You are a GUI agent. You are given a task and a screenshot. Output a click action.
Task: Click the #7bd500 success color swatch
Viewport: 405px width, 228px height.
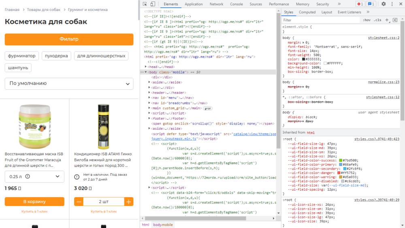[x=341, y=161]
